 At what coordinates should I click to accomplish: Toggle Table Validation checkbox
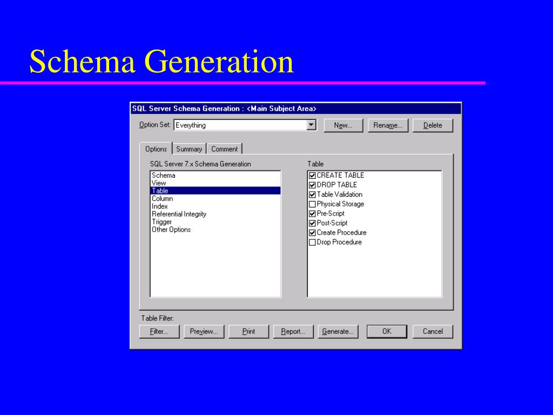[312, 195]
